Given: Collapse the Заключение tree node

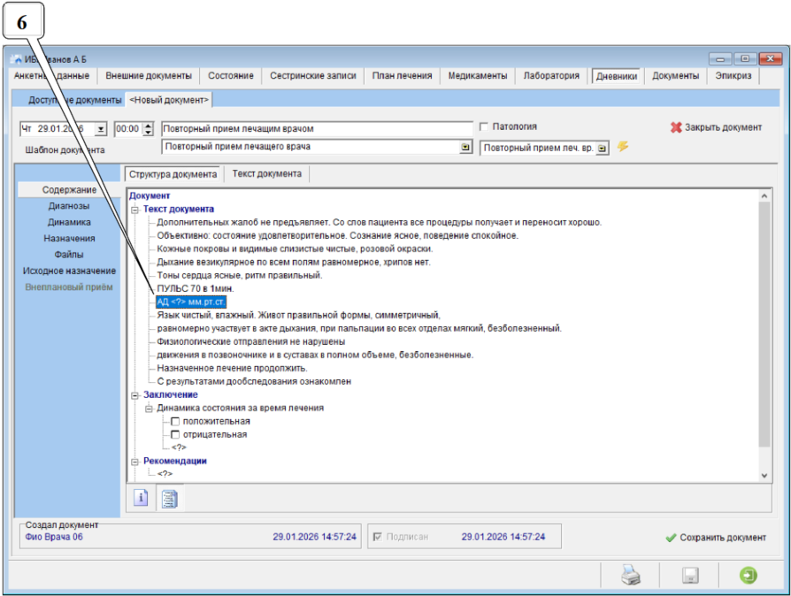Looking at the screenshot, I should coord(135,394).
